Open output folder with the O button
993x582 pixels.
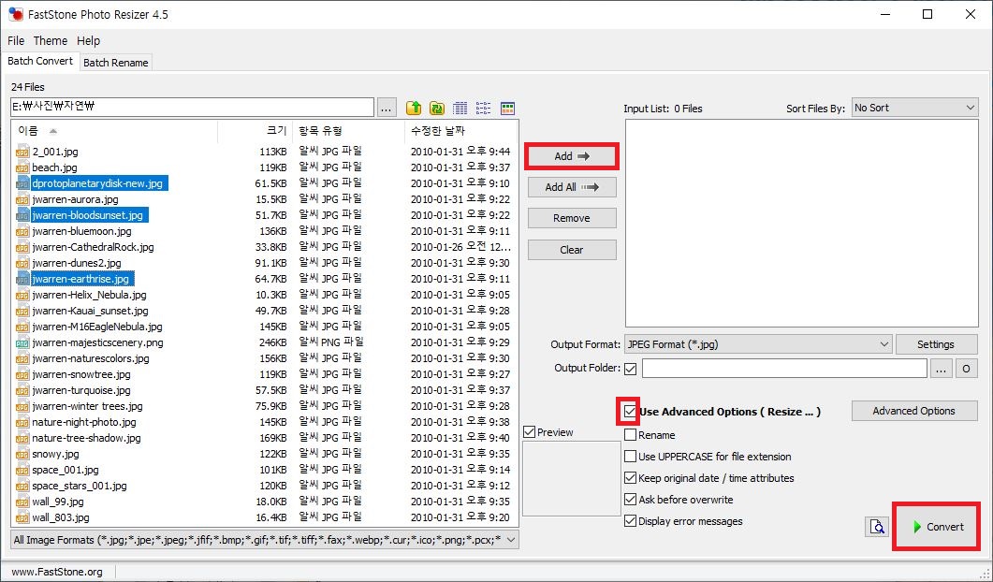coord(966,369)
